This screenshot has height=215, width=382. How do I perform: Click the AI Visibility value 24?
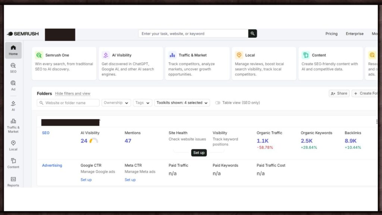84,141
